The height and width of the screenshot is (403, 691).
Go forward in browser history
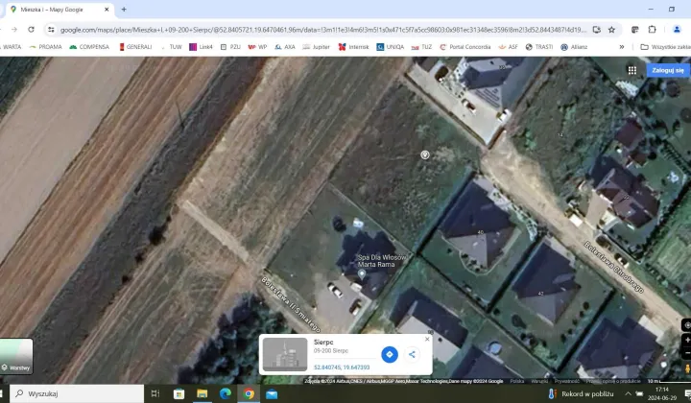14,30
